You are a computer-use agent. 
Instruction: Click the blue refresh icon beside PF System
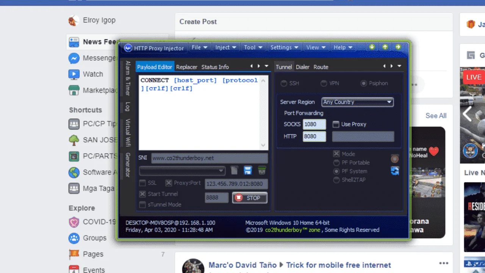point(395,171)
